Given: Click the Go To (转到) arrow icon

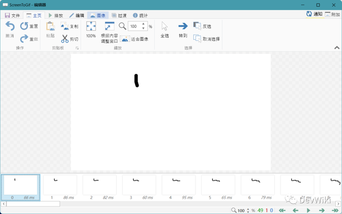Looking at the screenshot, I should (183, 26).
